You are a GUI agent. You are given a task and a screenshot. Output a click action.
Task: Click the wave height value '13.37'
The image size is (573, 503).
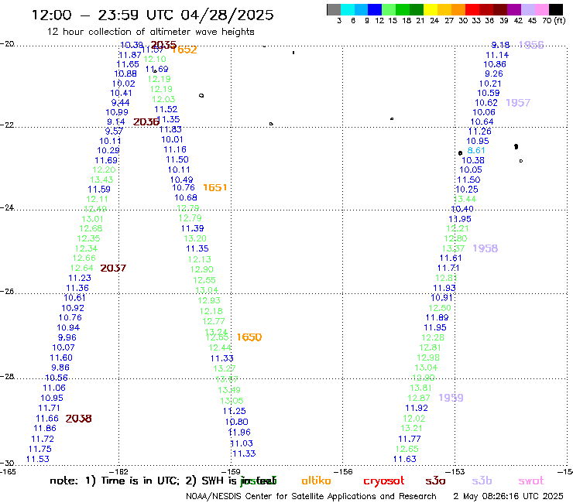[x=453, y=248]
